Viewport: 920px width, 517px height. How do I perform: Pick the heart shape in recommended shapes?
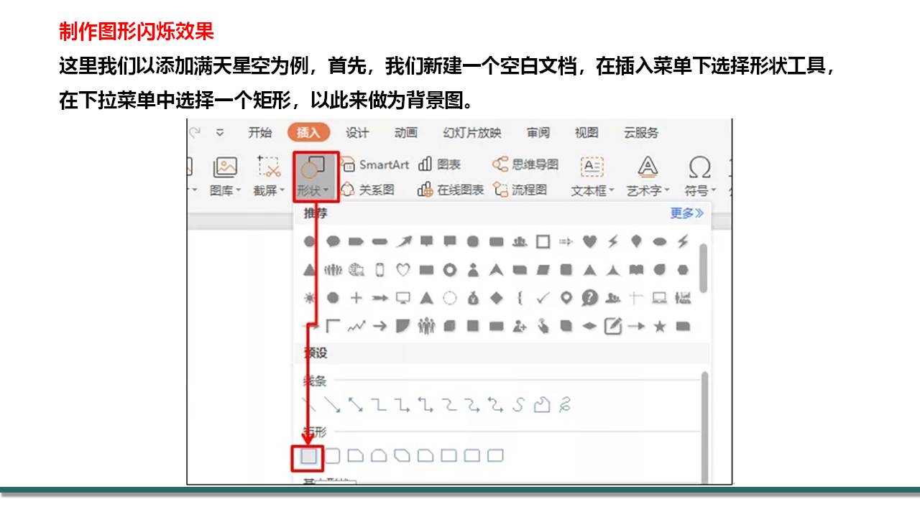point(589,242)
